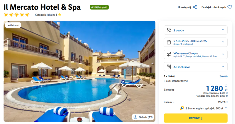Viewport: 235px width, 124px height.
Task: Click the fork and knife meal icon
Action: pos(169,67)
